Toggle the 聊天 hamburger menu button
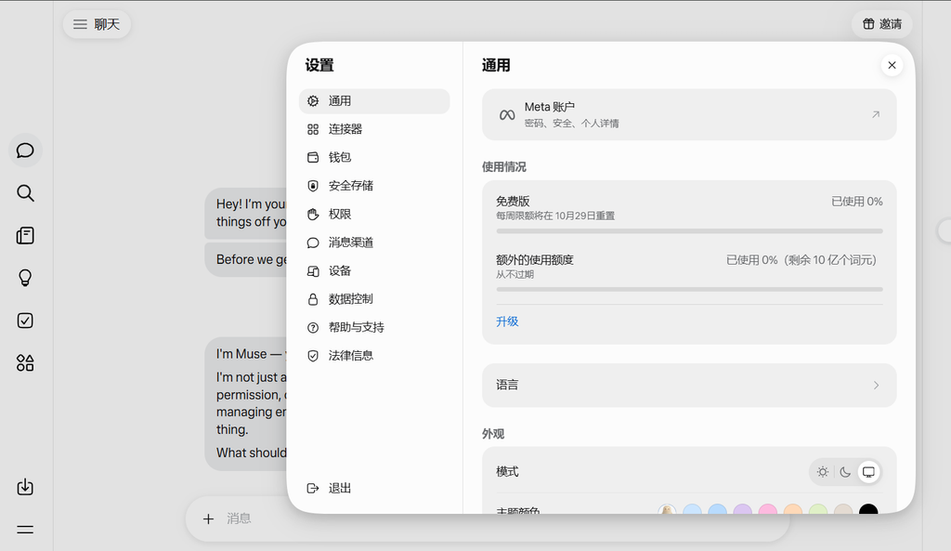 (97, 24)
